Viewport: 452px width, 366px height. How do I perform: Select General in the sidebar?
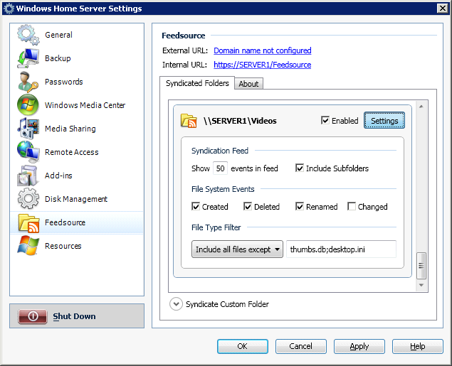pos(58,35)
